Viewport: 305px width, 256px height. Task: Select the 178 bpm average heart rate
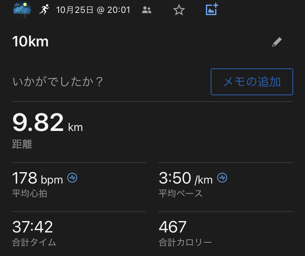click(38, 179)
